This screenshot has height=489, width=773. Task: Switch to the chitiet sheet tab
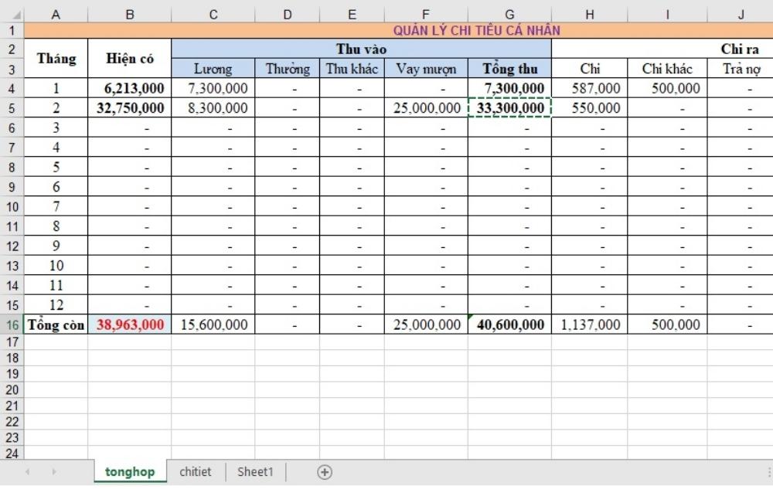[196, 472]
